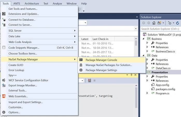Open the Test menu

[46, 4]
